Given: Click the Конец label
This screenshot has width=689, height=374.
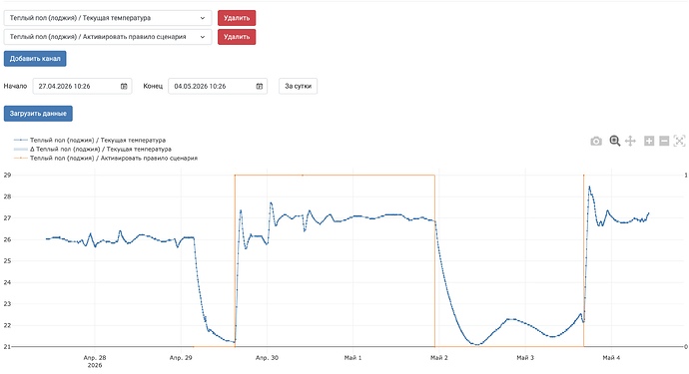Looking at the screenshot, I should (x=153, y=86).
